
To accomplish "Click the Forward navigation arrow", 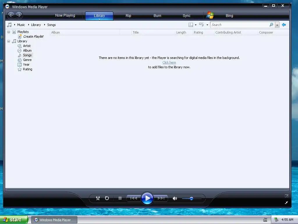I will click(19, 15).
